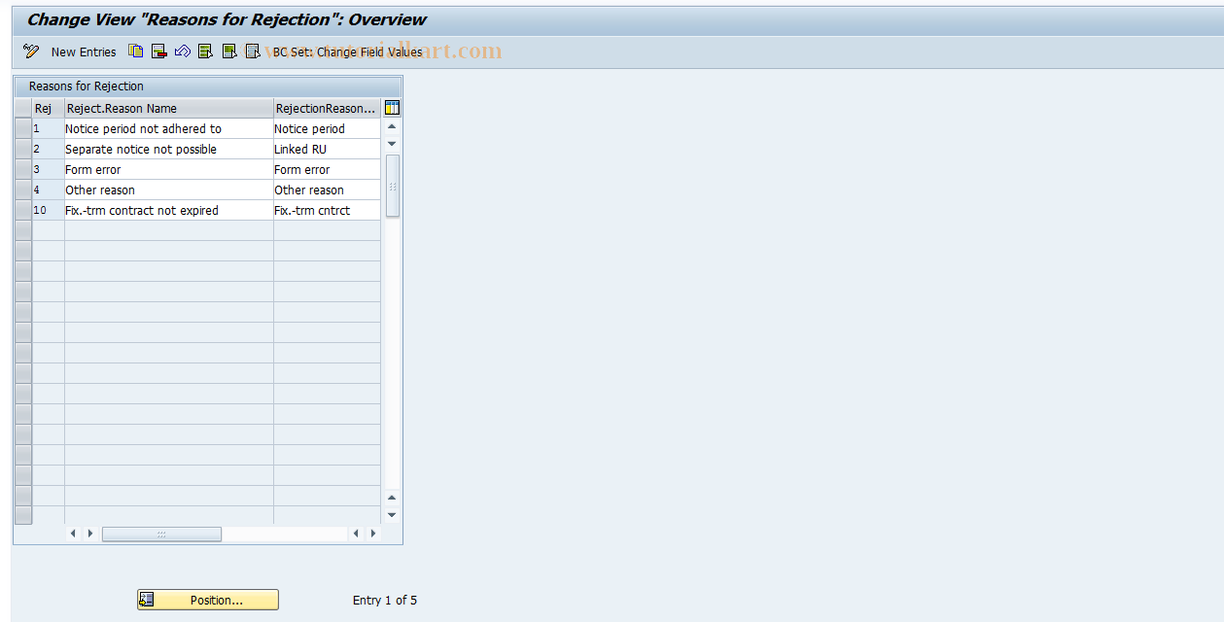Screen dimensions: 1224x622
Task: Click the RejectionReason... column header
Action: (x=327, y=108)
